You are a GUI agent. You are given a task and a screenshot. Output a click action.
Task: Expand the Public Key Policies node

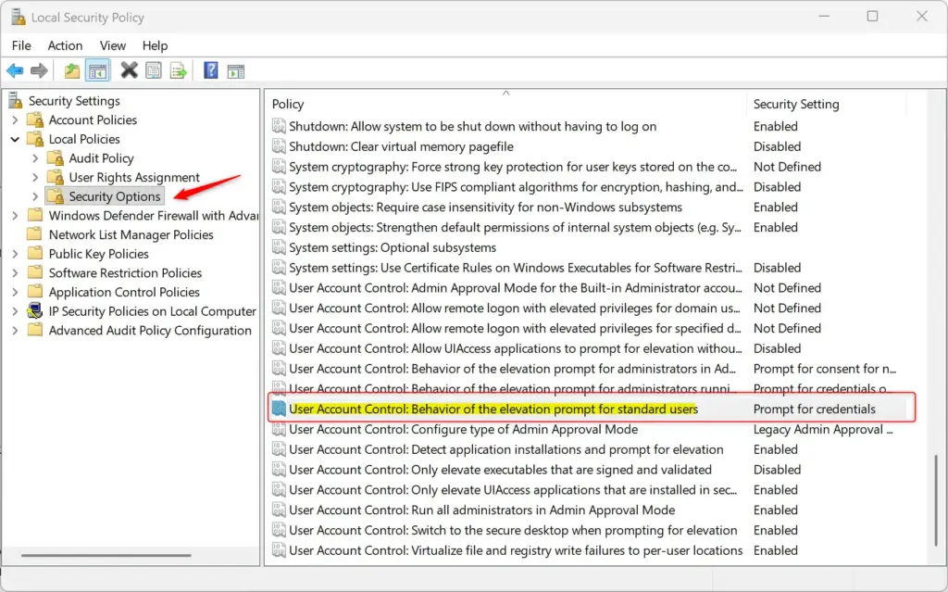coord(15,254)
